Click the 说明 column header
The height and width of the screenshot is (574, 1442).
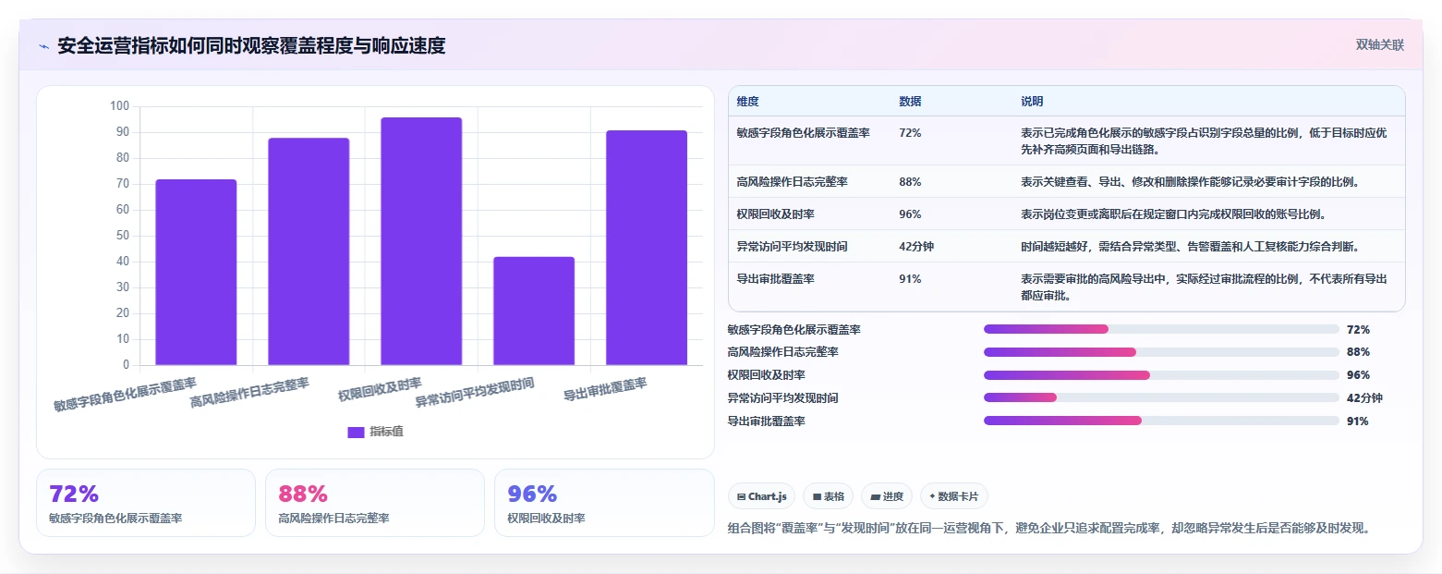point(1032,101)
